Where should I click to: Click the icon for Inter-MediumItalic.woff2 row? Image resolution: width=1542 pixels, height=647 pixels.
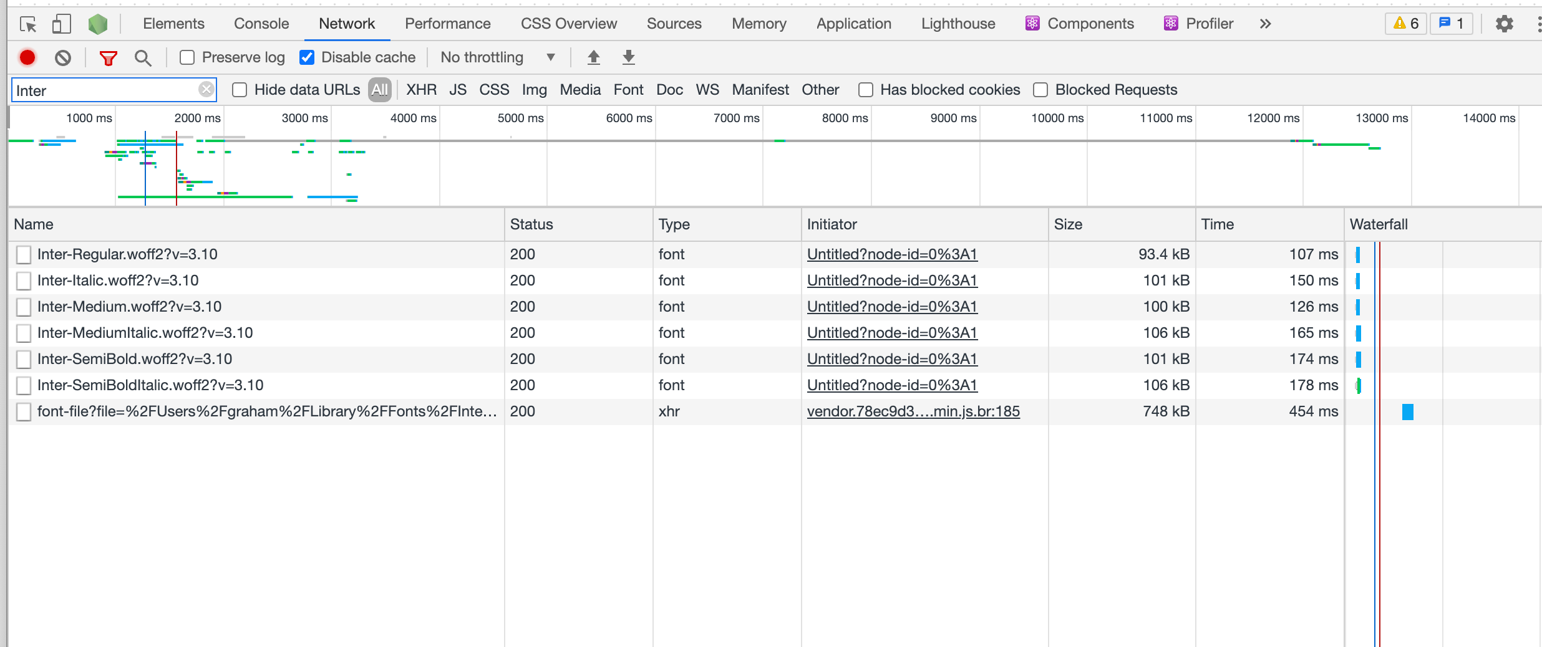(24, 333)
